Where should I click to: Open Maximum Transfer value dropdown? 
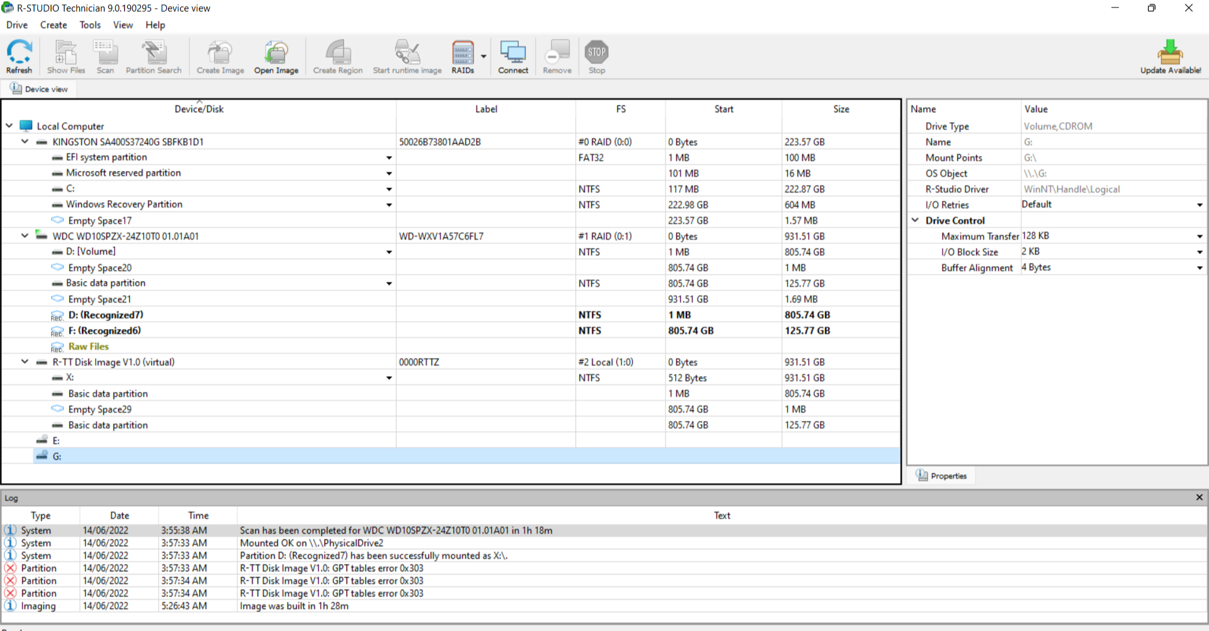point(1200,237)
